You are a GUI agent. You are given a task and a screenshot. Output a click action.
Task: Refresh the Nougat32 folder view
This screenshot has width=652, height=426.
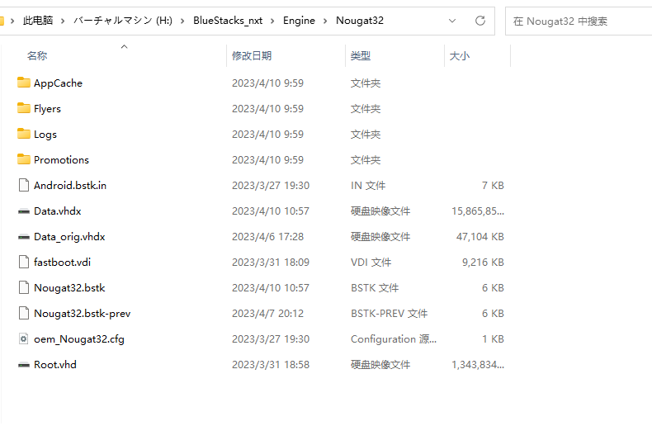point(480,21)
